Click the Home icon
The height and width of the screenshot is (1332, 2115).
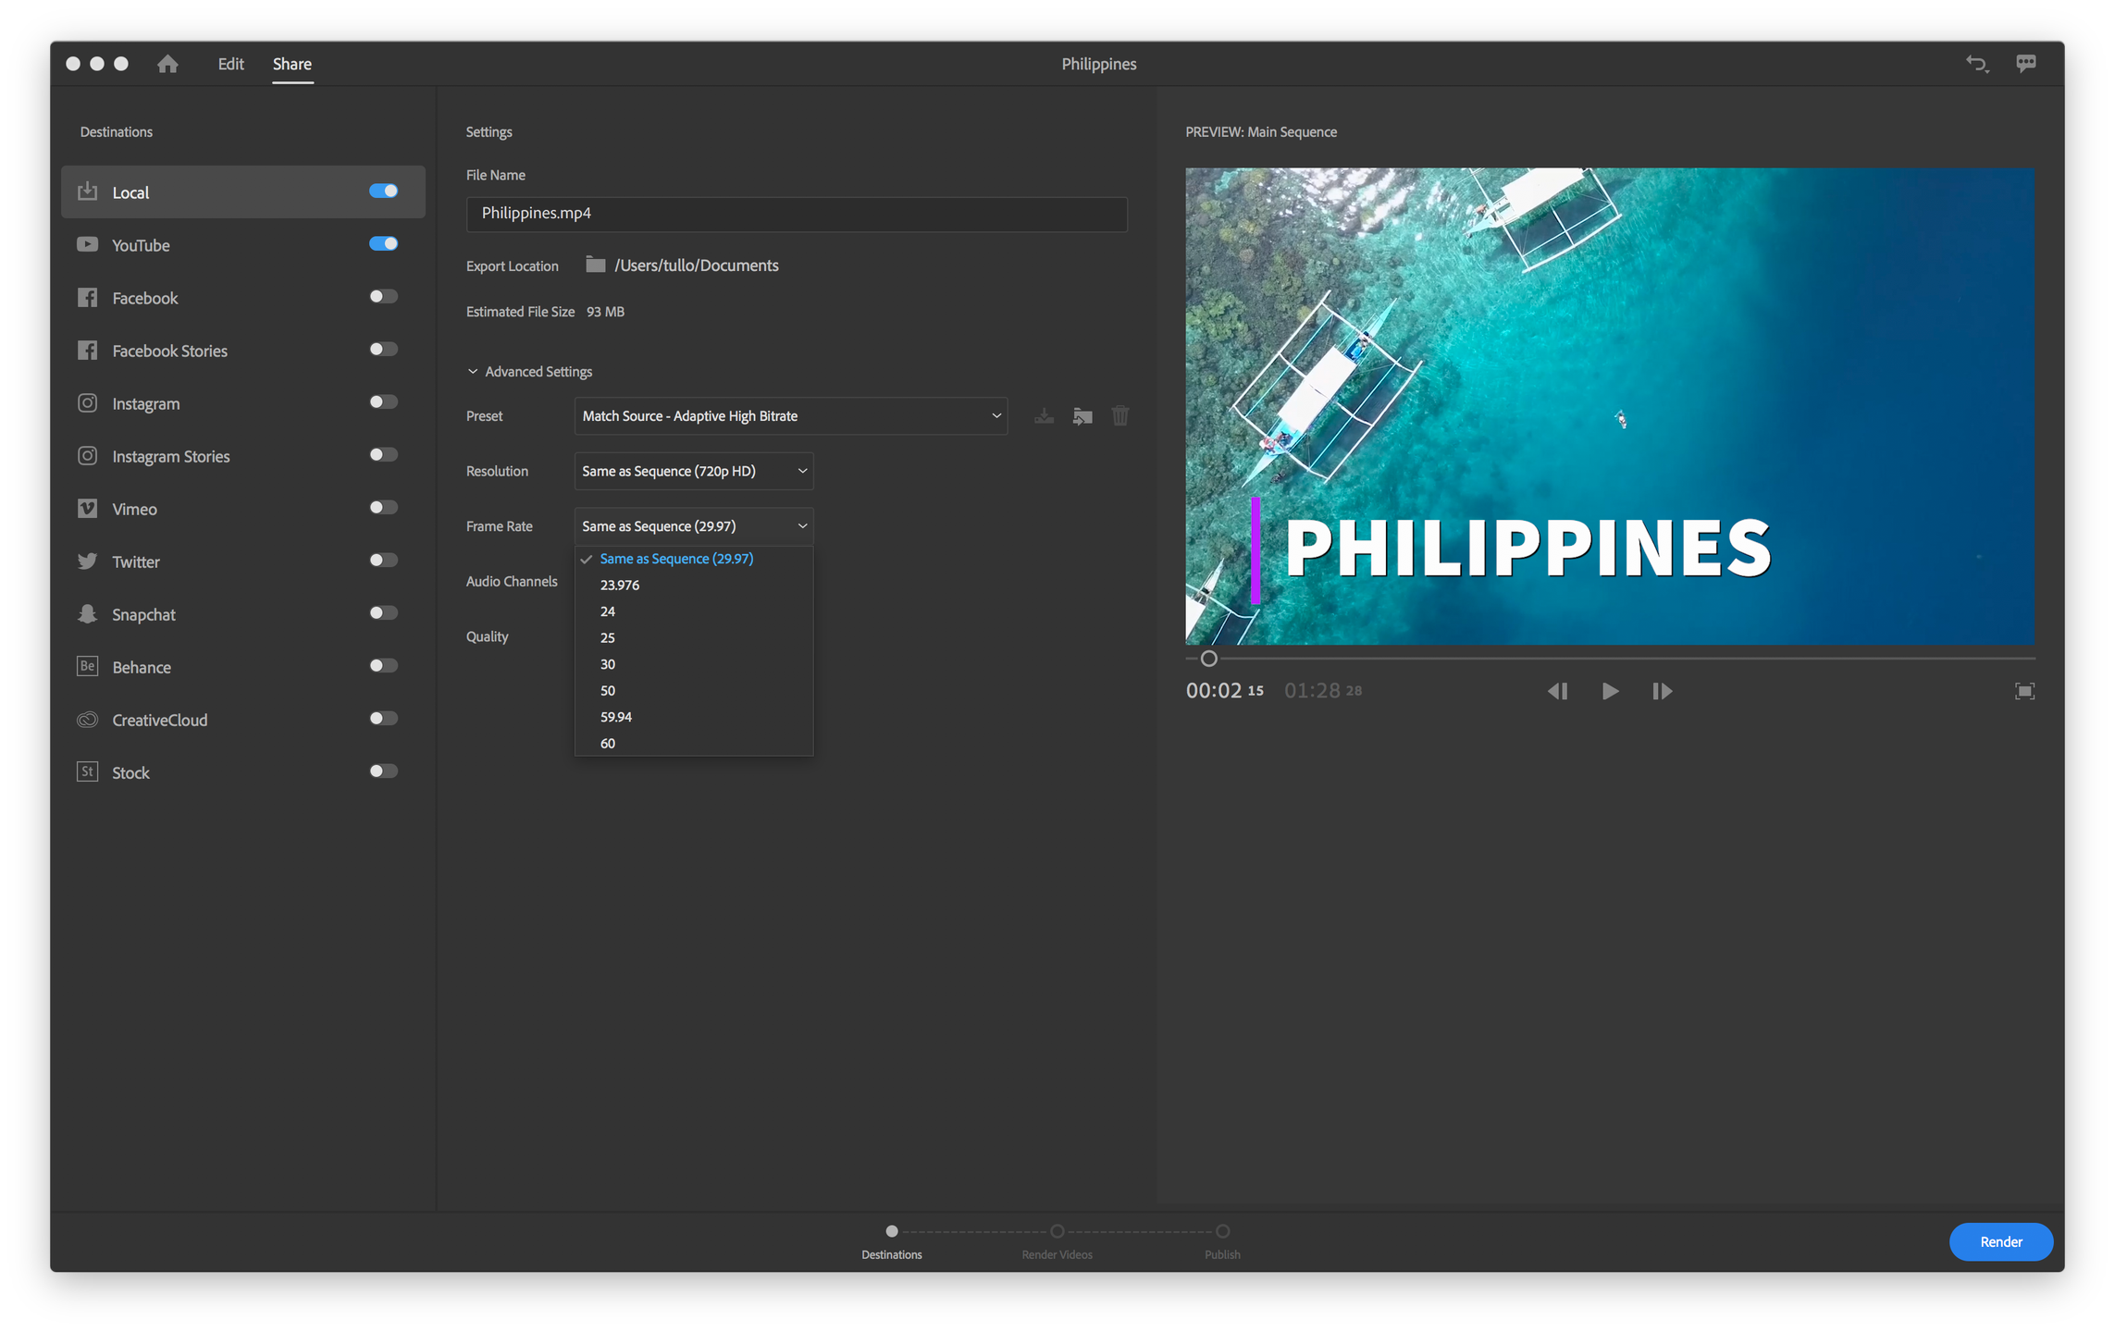tap(167, 64)
